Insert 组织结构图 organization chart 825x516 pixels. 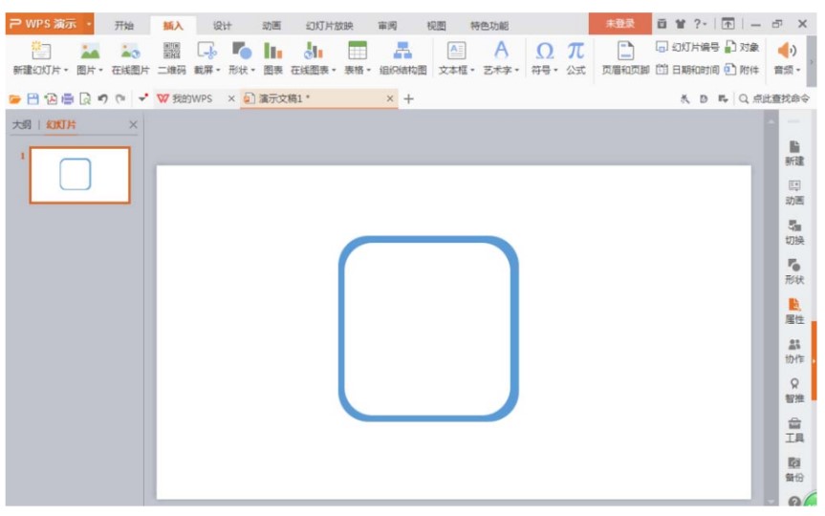(402, 57)
